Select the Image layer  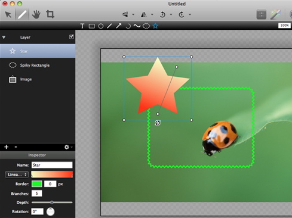(38, 79)
